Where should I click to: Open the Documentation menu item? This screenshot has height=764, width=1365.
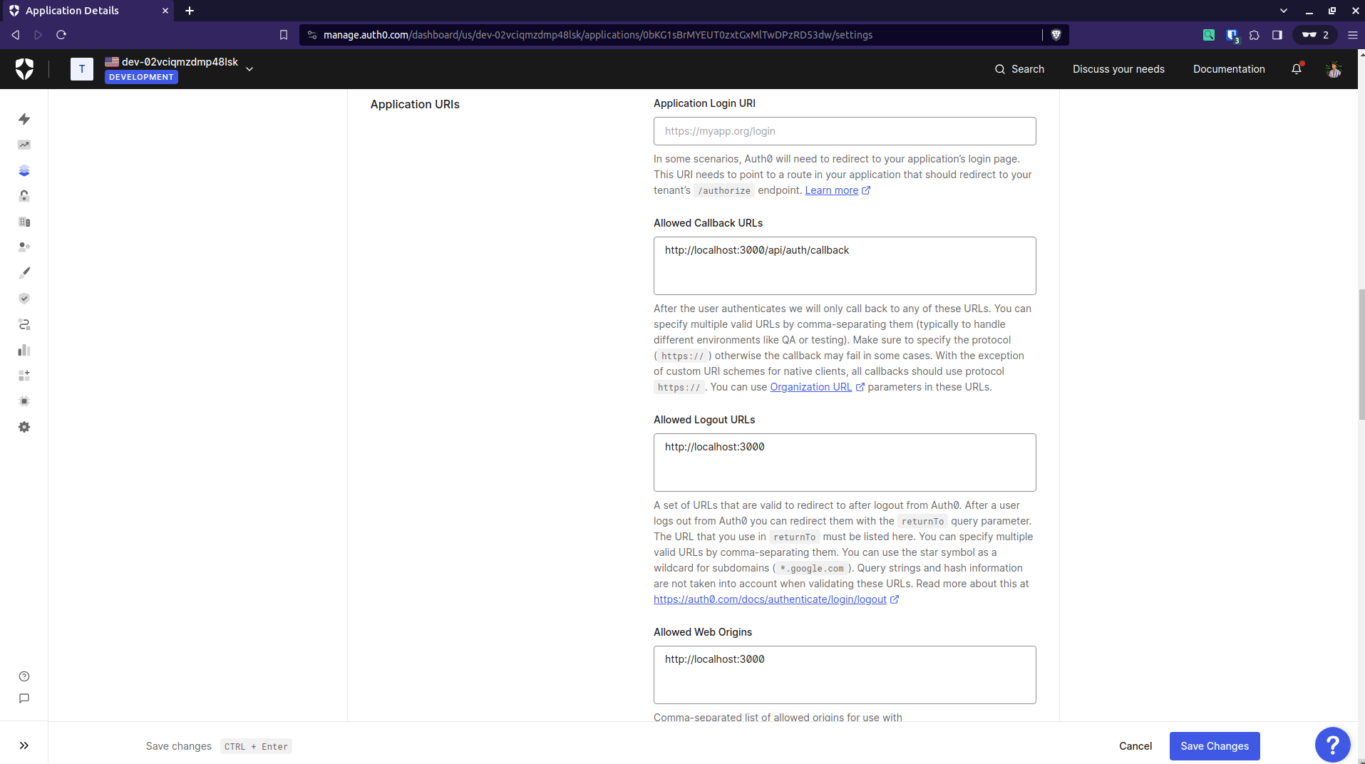[x=1228, y=68]
